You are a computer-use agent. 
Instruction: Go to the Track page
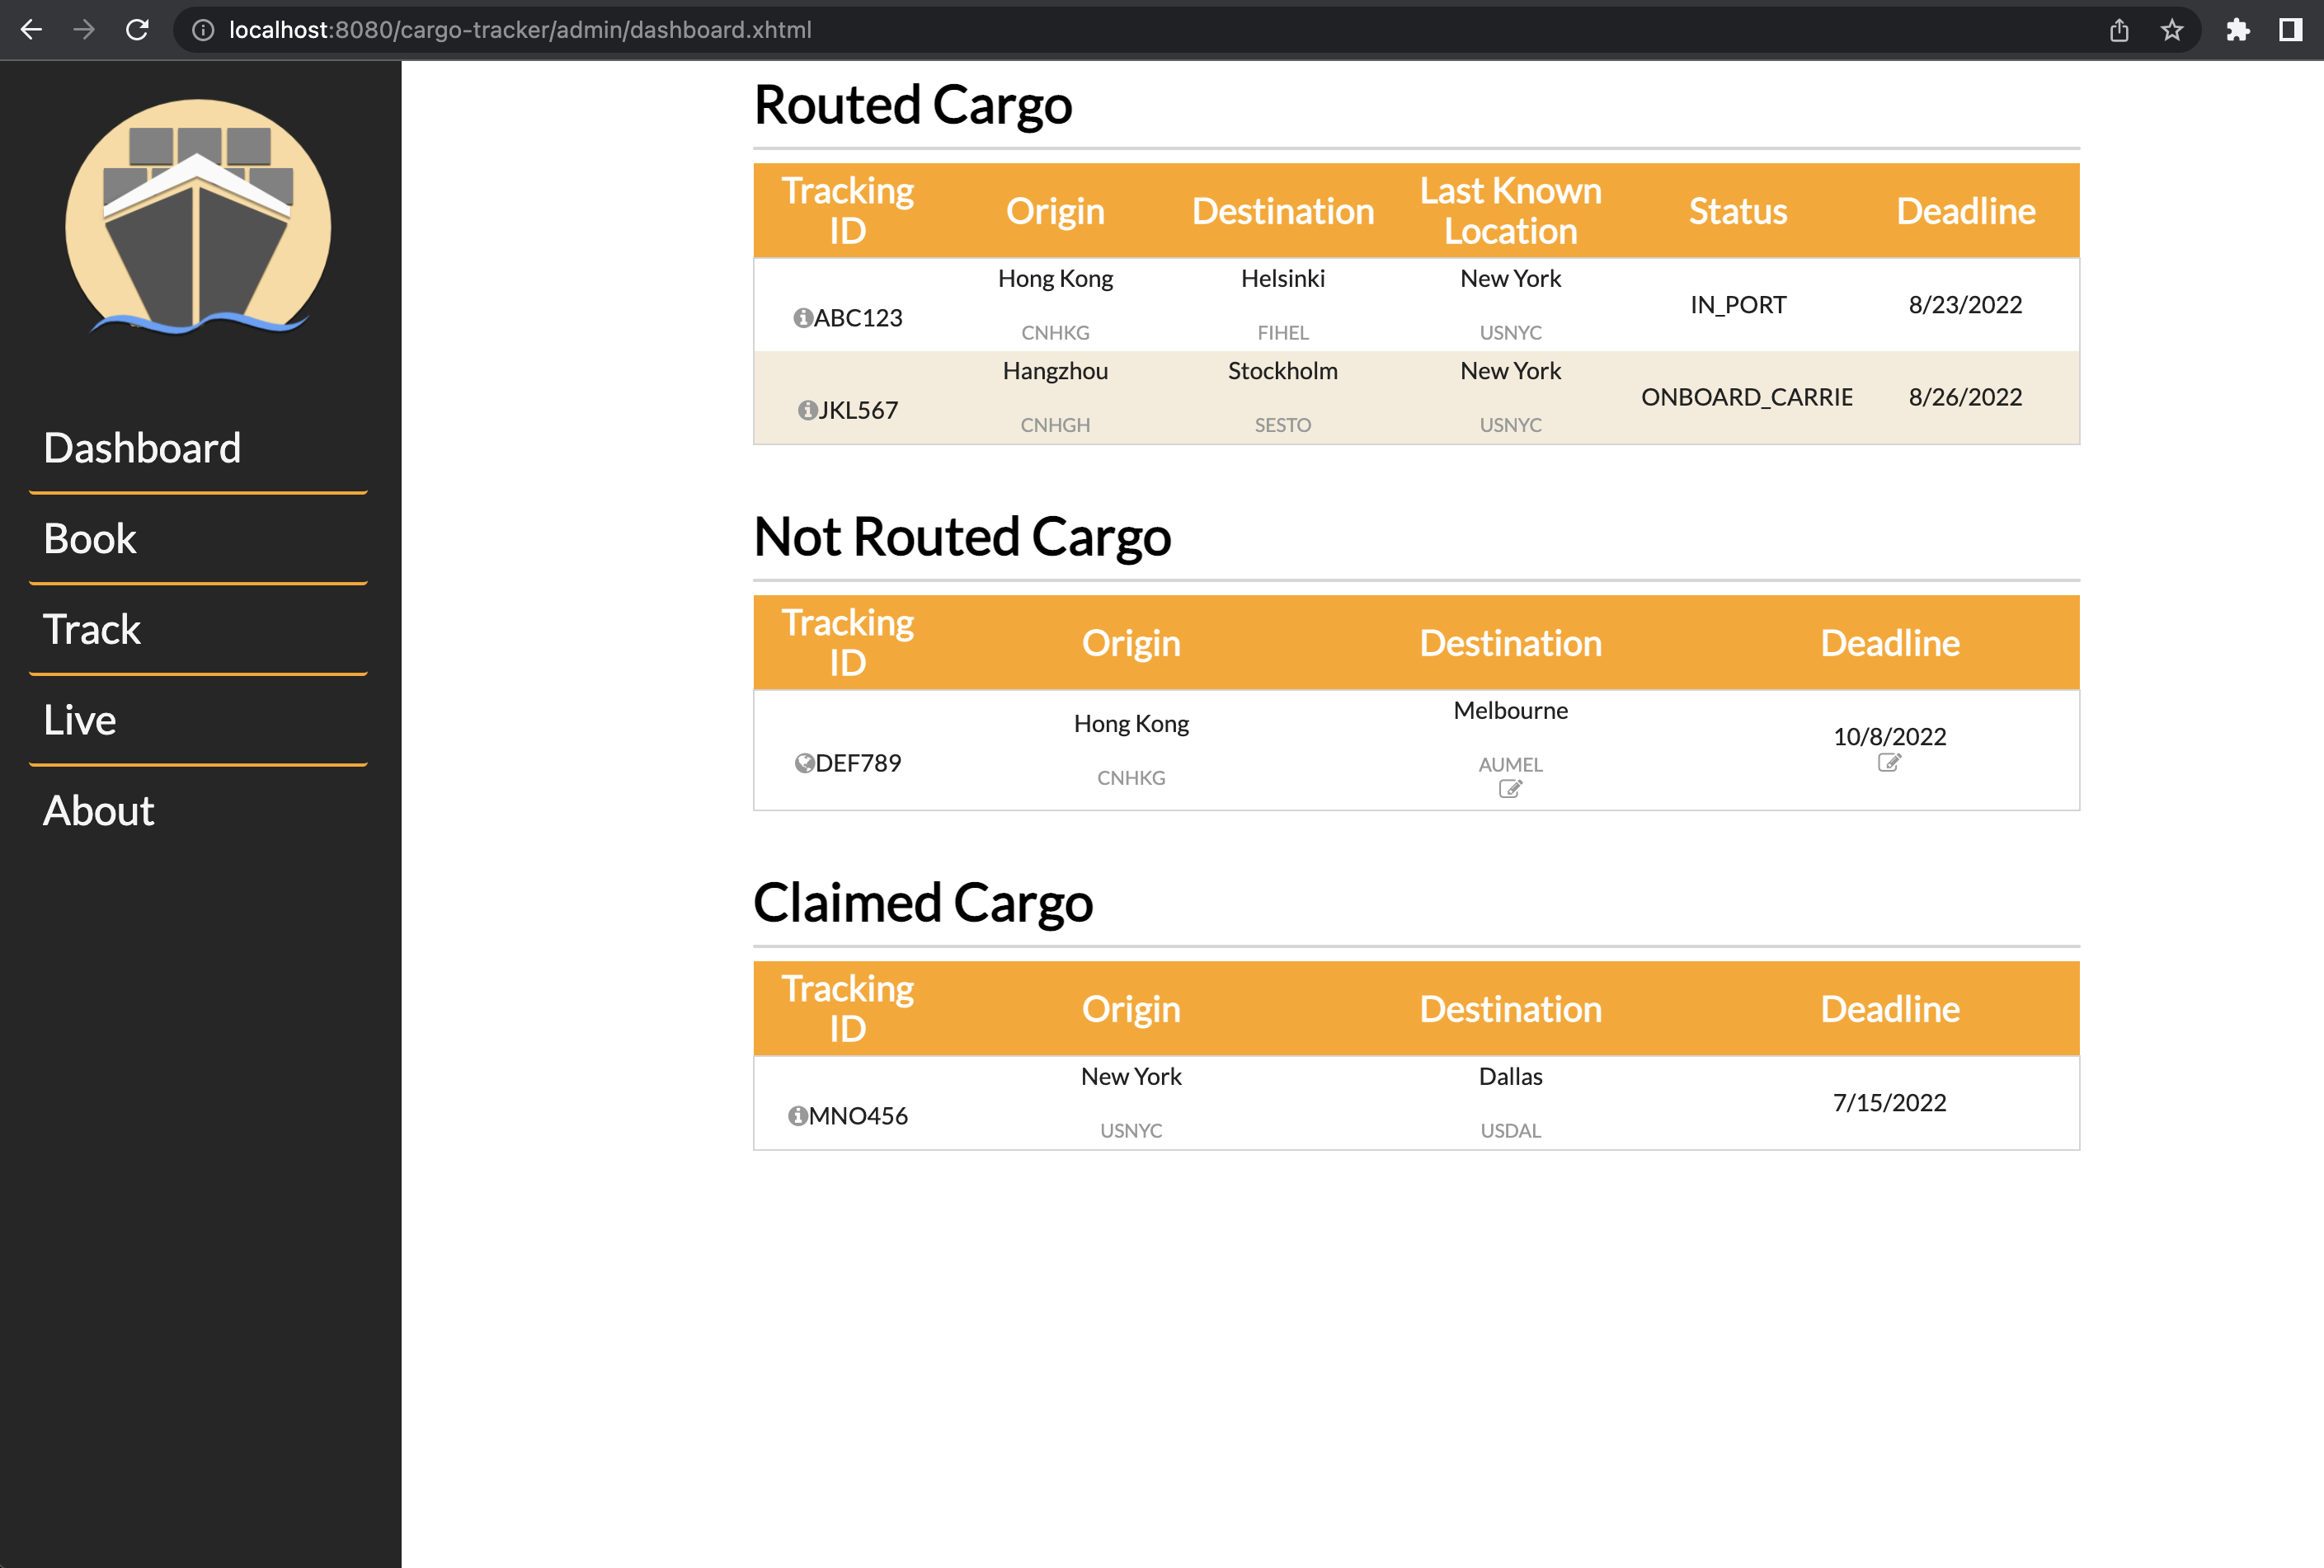(x=92, y=630)
